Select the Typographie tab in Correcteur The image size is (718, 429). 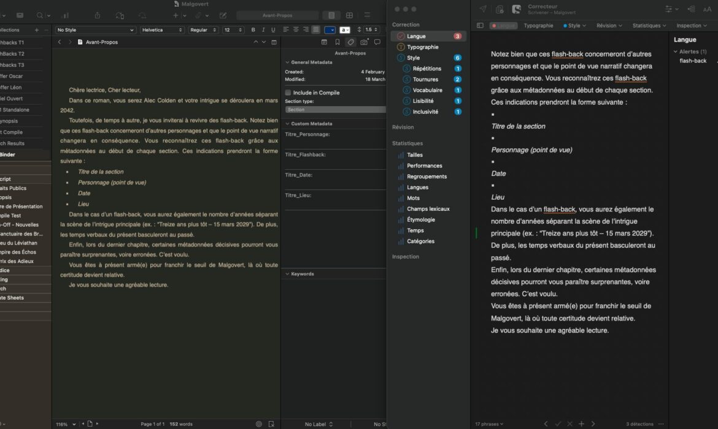[538, 26]
